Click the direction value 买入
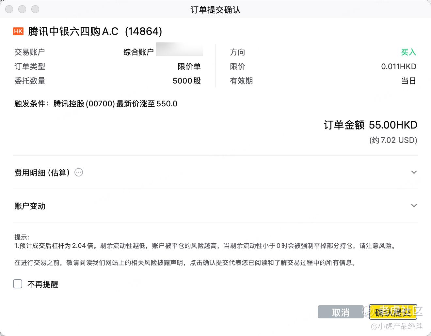Viewport: 431px width, 336px height. click(408, 52)
